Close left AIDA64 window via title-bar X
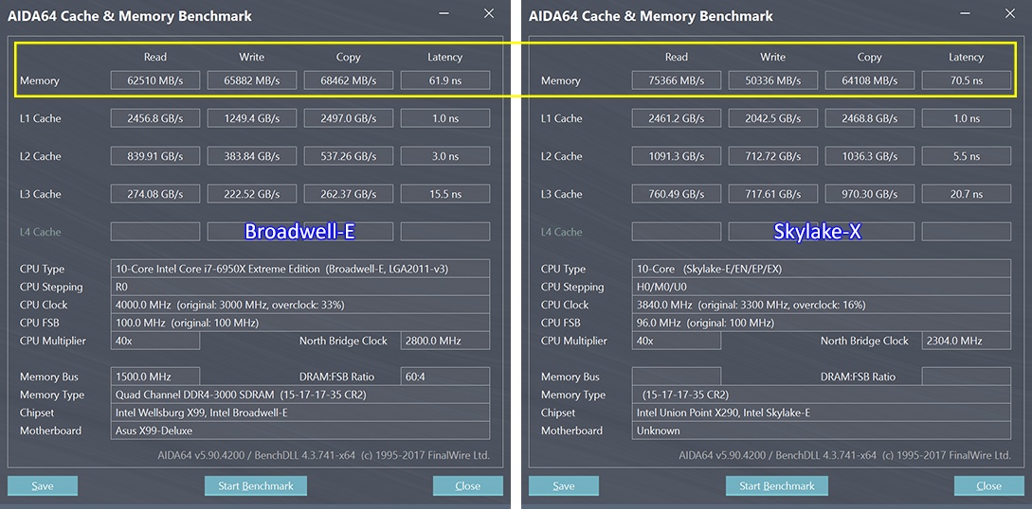 coord(489,14)
